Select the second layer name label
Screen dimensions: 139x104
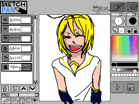15,29
